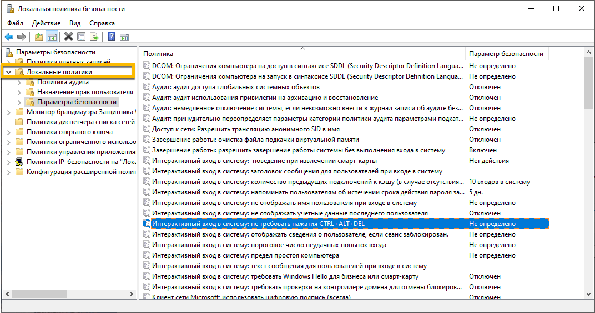Screen dimensions: 595x313
Task: Click the Export List toolbar icon
Action: pyautogui.click(x=94, y=37)
